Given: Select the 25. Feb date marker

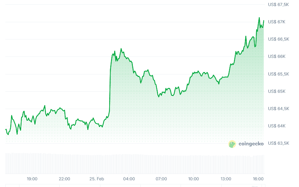Looking at the screenshot, I should click(x=96, y=179).
